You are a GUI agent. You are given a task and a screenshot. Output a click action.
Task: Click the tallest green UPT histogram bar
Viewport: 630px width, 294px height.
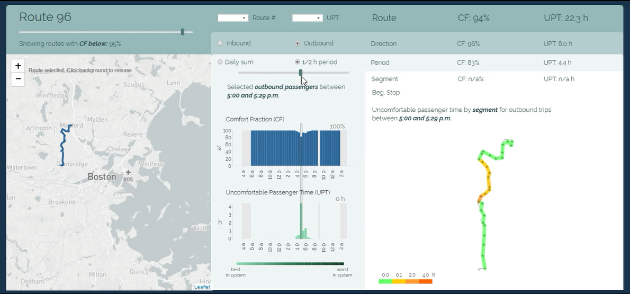(301, 221)
